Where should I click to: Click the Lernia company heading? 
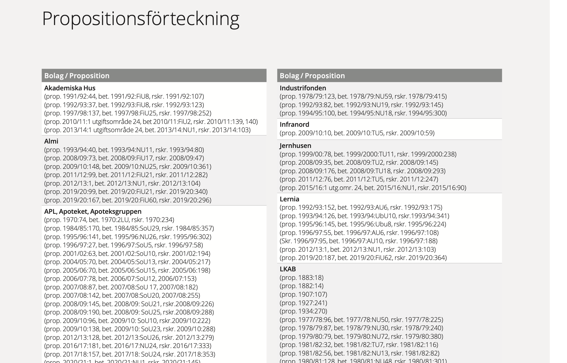pyautogui.click(x=289, y=199)
